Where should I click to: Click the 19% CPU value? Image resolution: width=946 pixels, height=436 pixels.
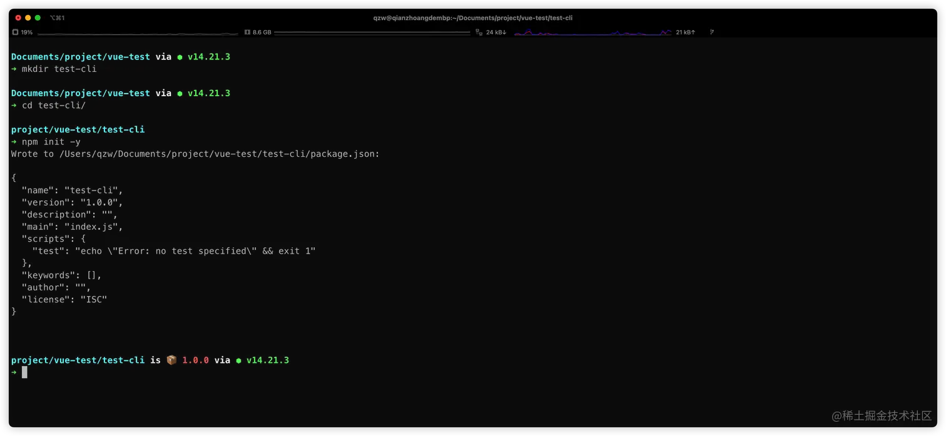tap(27, 32)
